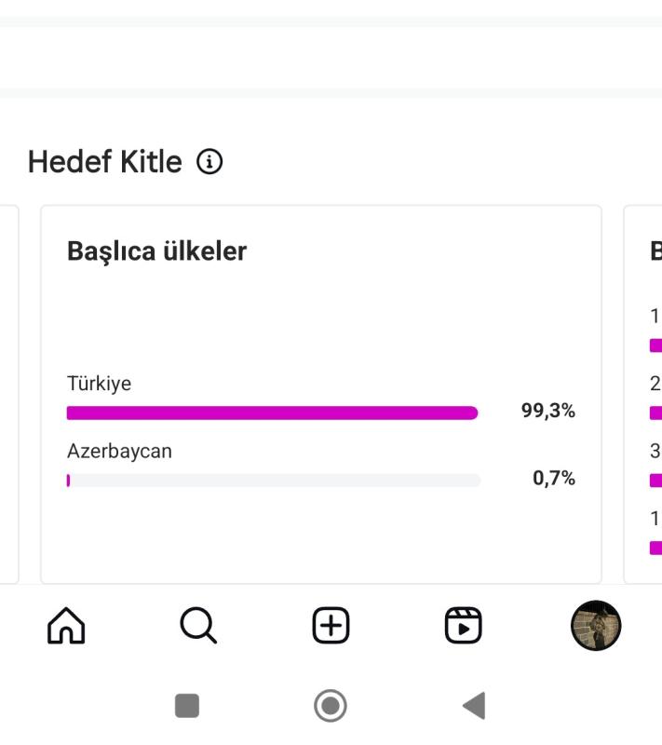Image resolution: width=662 pixels, height=745 pixels.
Task: Open the partially visible next card on right
Action: pos(643,394)
